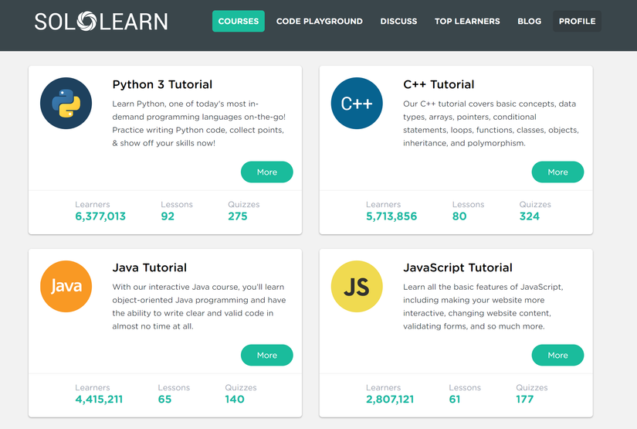Select JavaScript learners count 2,807,121
Viewport: 637px width, 429px height.
tap(390, 400)
